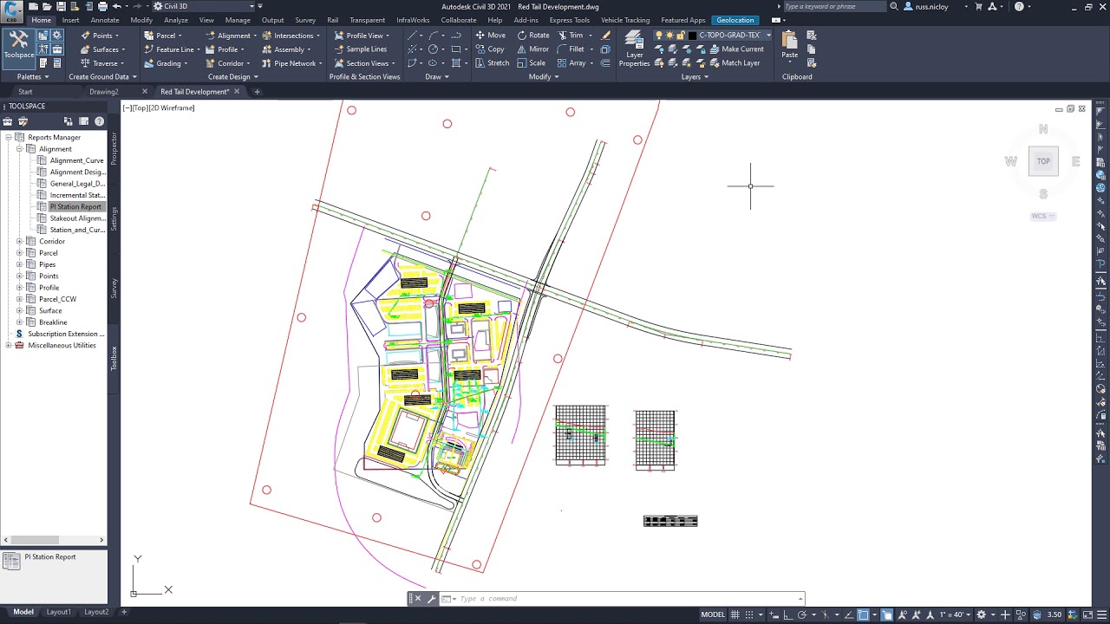
Task: Click the Explode tool icon
Action: (x=605, y=49)
